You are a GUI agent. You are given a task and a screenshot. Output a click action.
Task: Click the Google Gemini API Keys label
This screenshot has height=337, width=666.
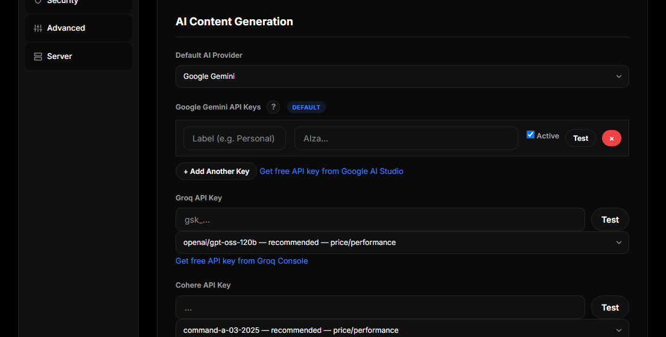(218, 107)
